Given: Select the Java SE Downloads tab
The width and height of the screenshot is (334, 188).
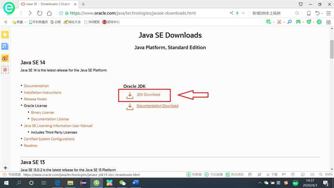Looking at the screenshot, I should [x=49, y=4].
